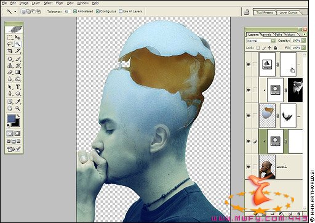Select the Crop tool

[x=10, y=51]
